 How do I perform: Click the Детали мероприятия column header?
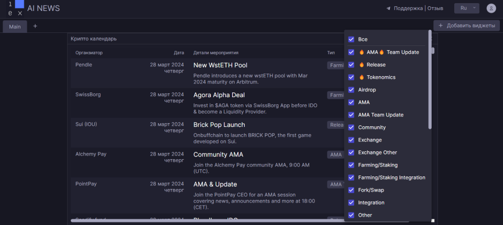coord(215,53)
